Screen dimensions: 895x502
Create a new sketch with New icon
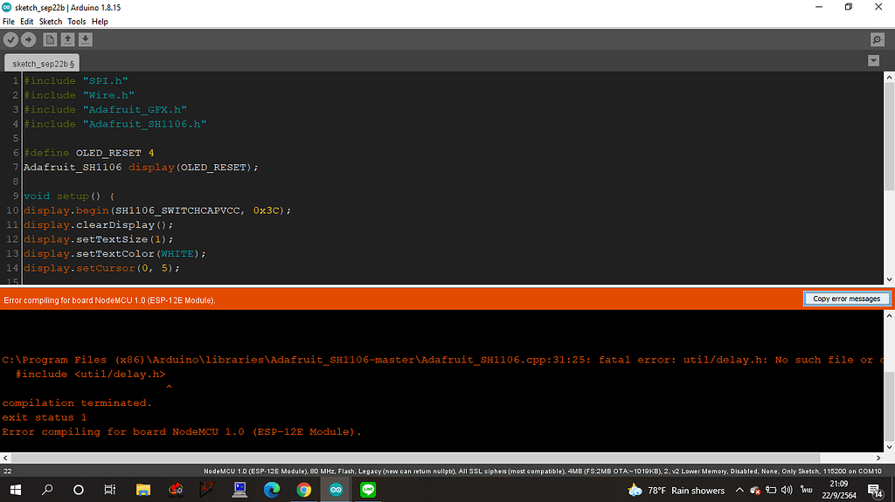[x=50, y=39]
